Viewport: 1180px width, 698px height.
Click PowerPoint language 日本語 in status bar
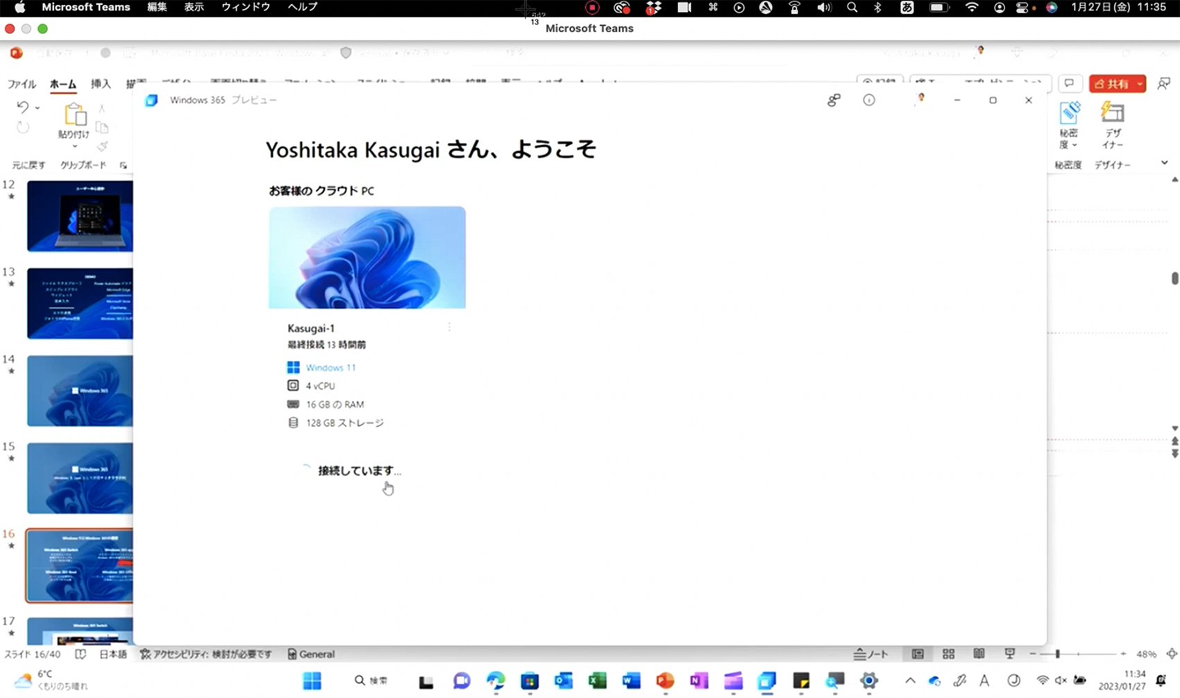pos(113,654)
